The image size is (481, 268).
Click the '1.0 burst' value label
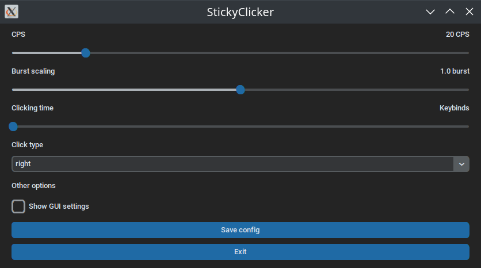click(x=455, y=71)
